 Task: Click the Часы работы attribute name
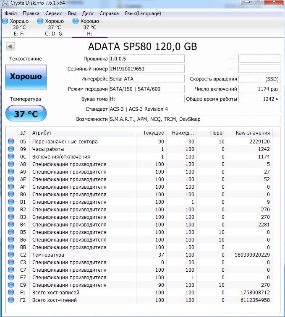(x=48, y=149)
